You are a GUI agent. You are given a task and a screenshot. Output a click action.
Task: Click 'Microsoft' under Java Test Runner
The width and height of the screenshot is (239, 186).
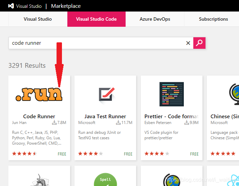pos(87,123)
